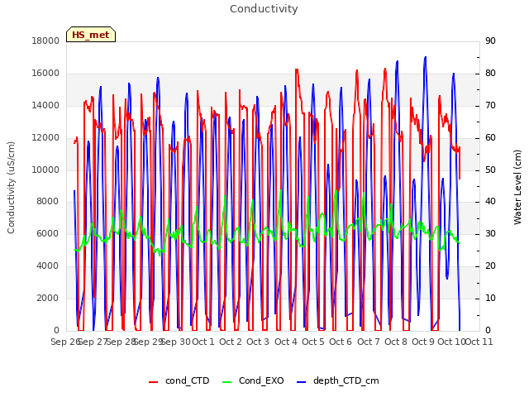Click the green Cond_EXO legend swatch
This screenshot has width=529, height=397.
[227, 382]
